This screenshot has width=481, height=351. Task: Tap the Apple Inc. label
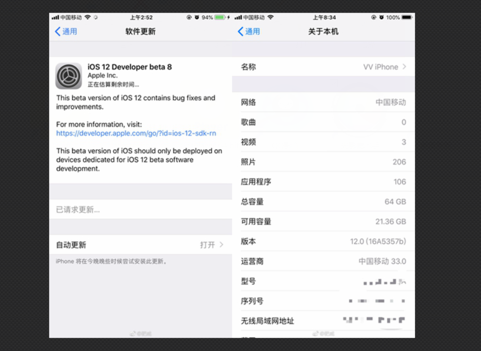coord(103,76)
